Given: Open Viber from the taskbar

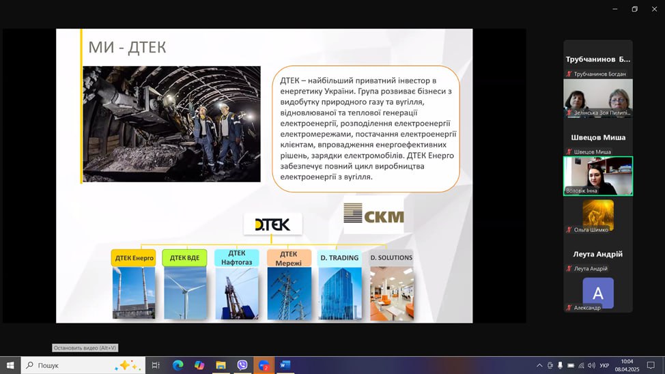Looking at the screenshot, I should [x=242, y=365].
